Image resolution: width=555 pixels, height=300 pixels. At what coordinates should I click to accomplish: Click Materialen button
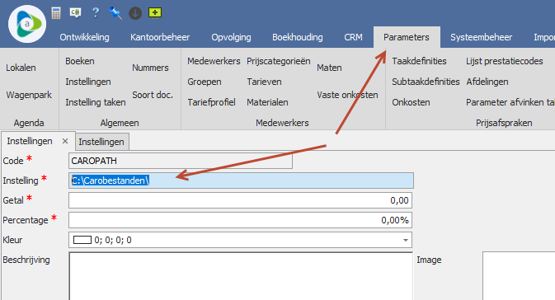[267, 102]
